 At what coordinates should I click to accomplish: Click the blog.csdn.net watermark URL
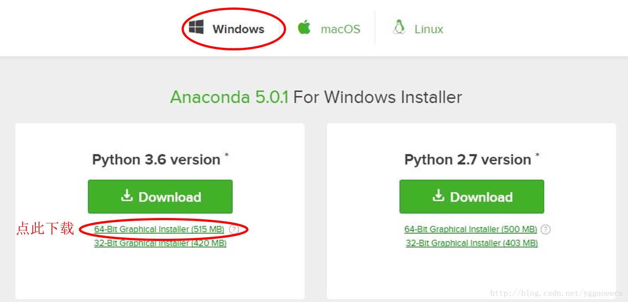[556, 293]
